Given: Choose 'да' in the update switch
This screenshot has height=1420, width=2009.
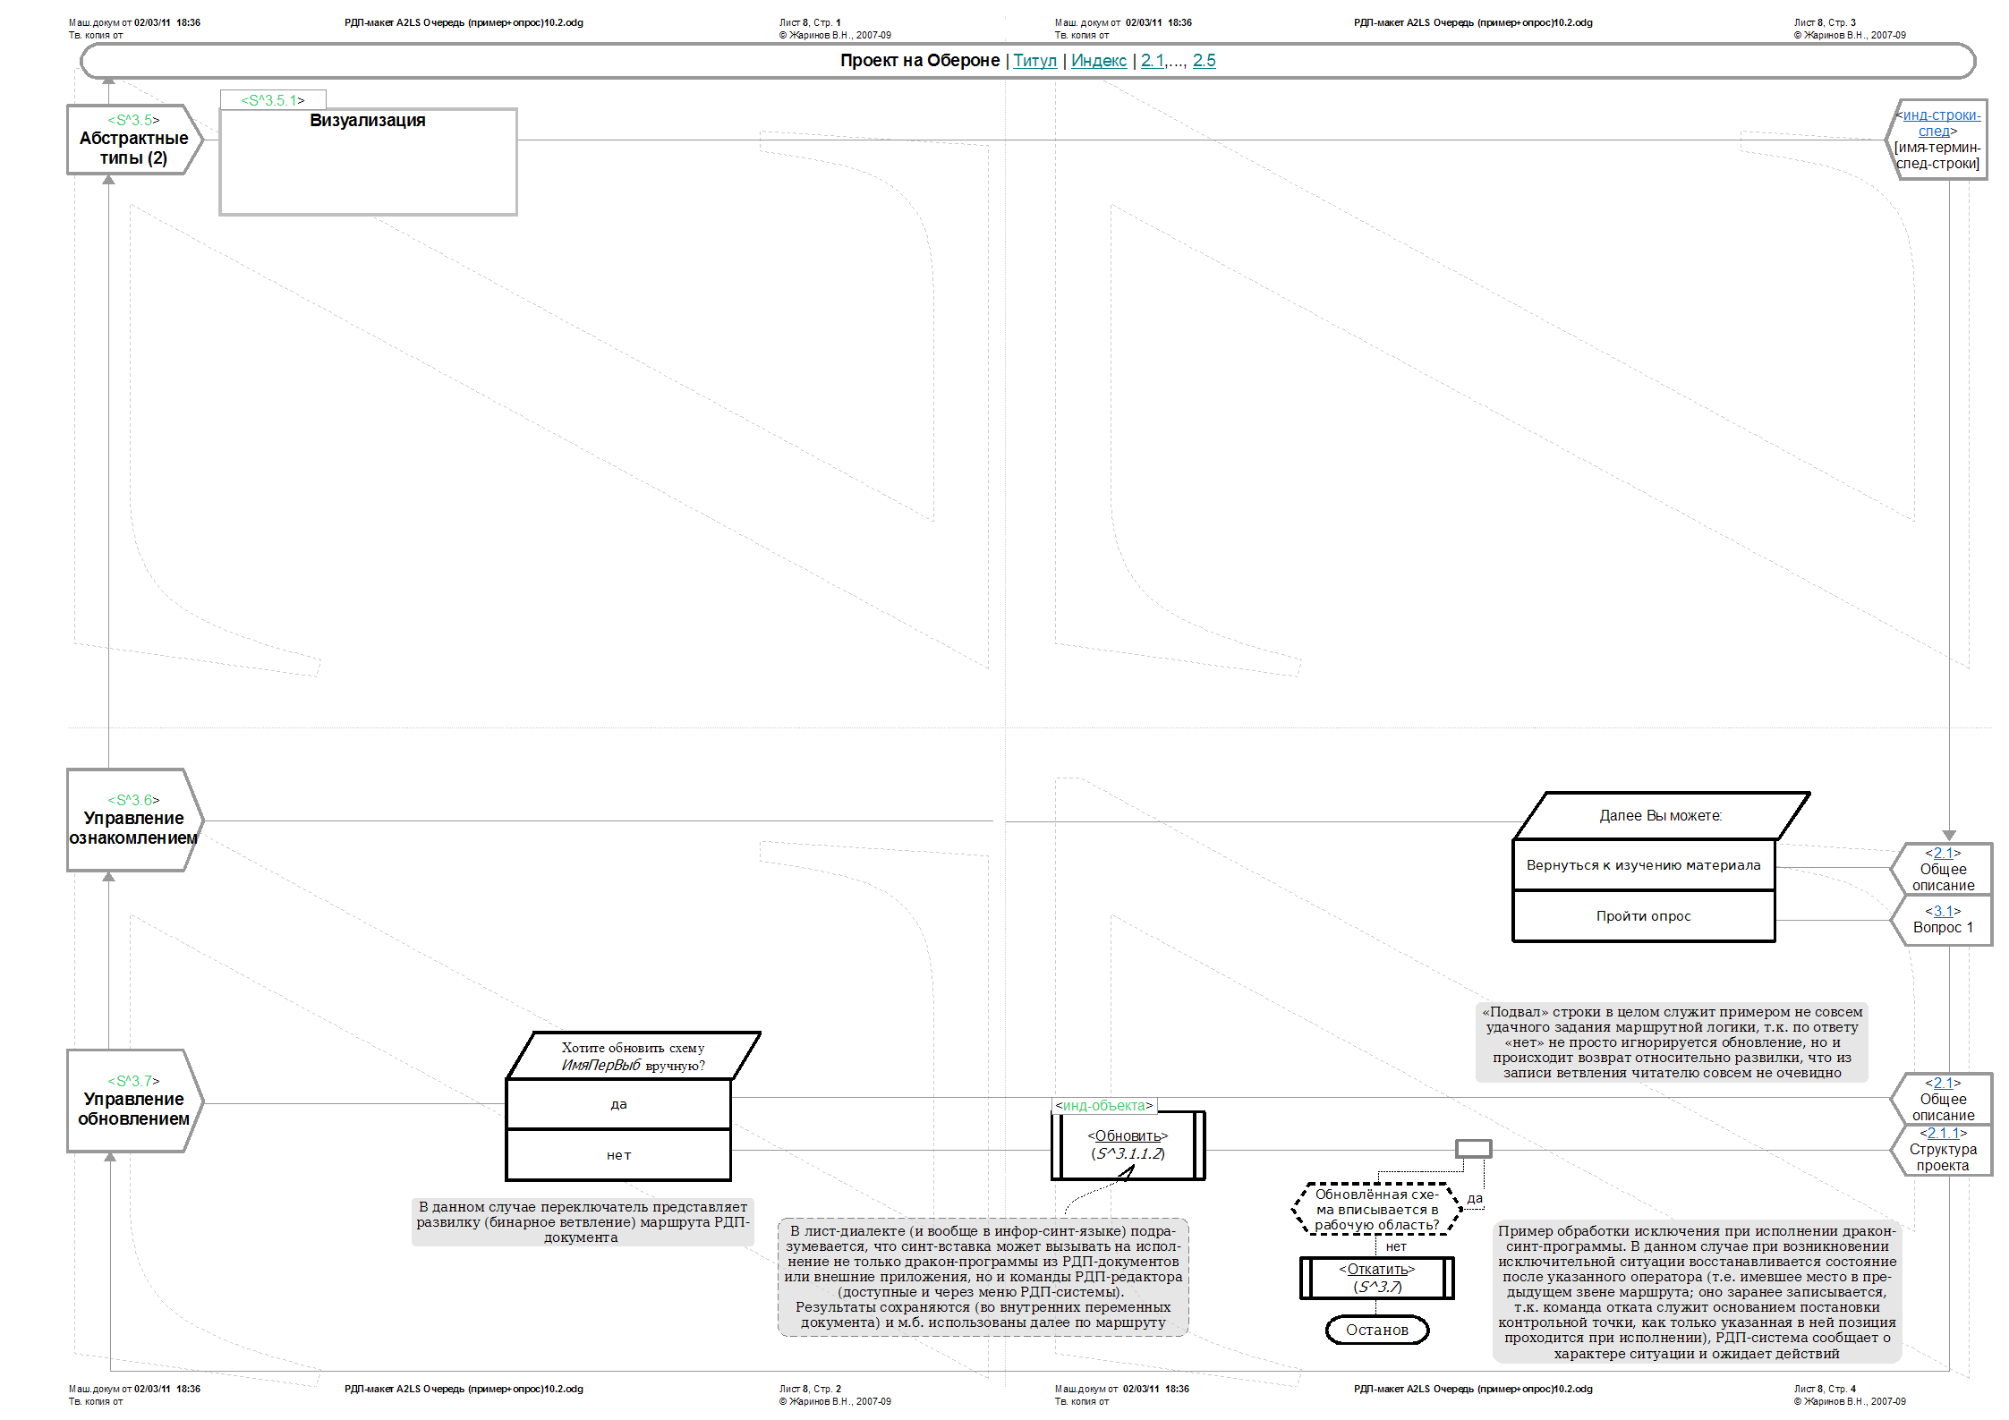Looking at the screenshot, I should [x=618, y=1104].
